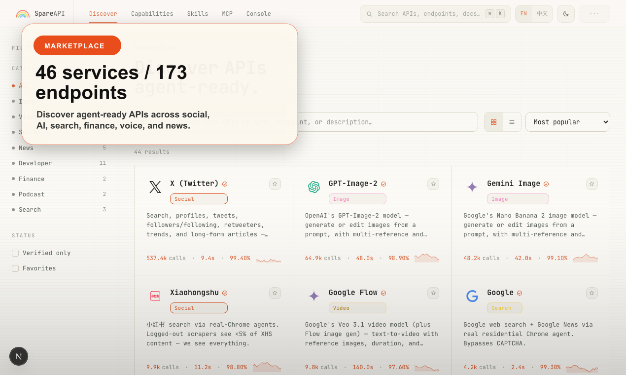Open the MCP tab

tap(227, 14)
